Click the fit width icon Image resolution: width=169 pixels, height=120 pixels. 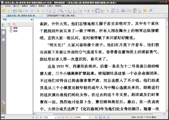(x=75, y=10)
